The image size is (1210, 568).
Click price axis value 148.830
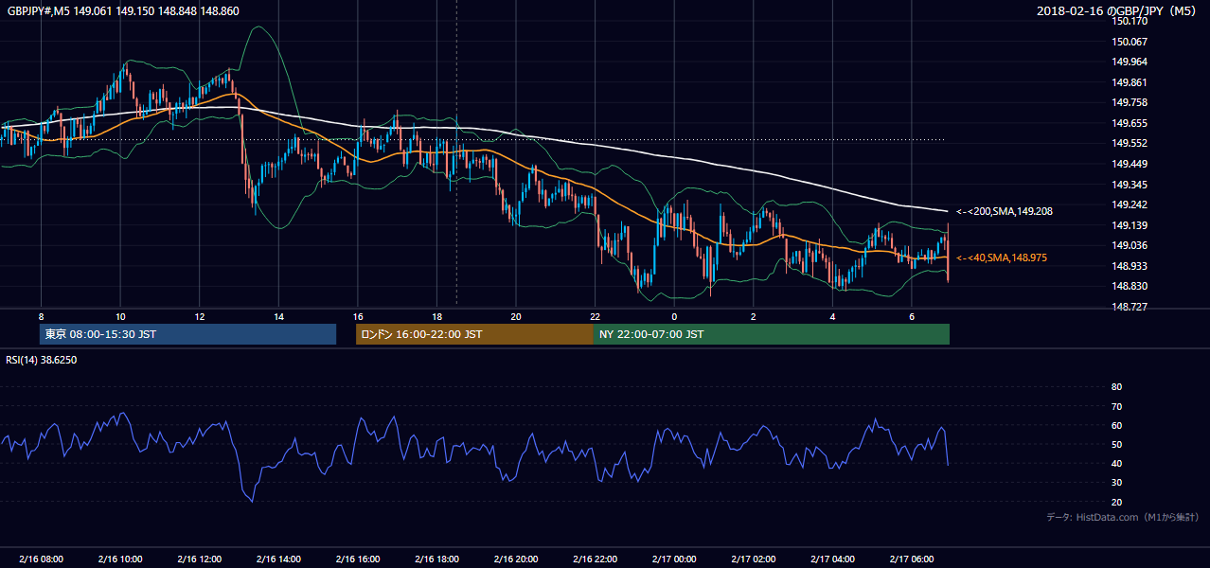[x=1130, y=287]
